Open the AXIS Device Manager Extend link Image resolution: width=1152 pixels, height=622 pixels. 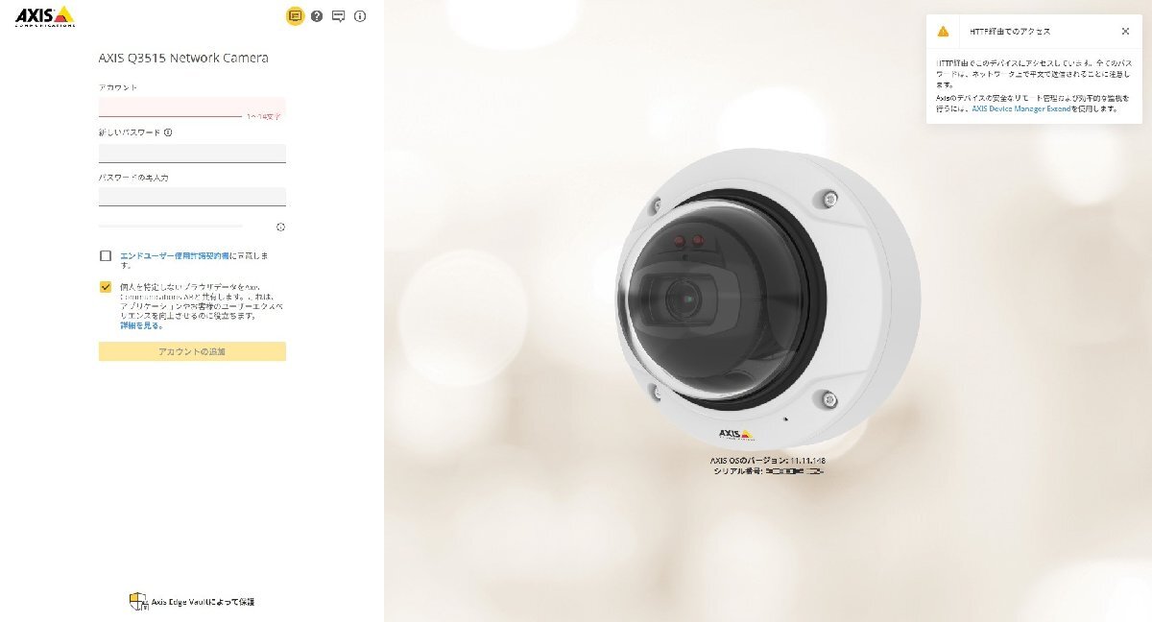pos(1020,109)
